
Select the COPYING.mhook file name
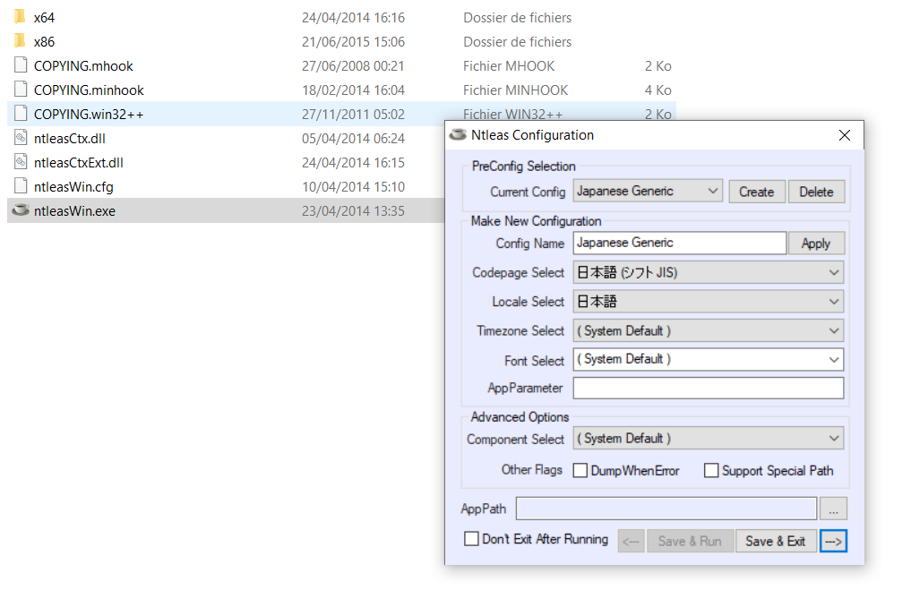[x=83, y=65]
